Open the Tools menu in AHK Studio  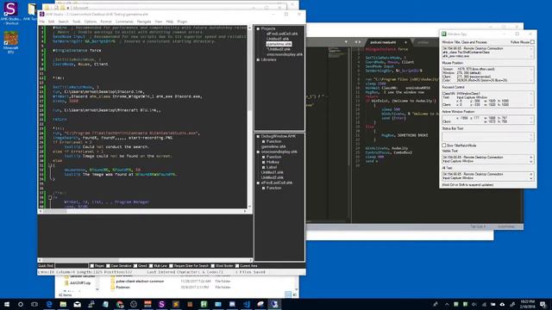[x=77, y=22]
